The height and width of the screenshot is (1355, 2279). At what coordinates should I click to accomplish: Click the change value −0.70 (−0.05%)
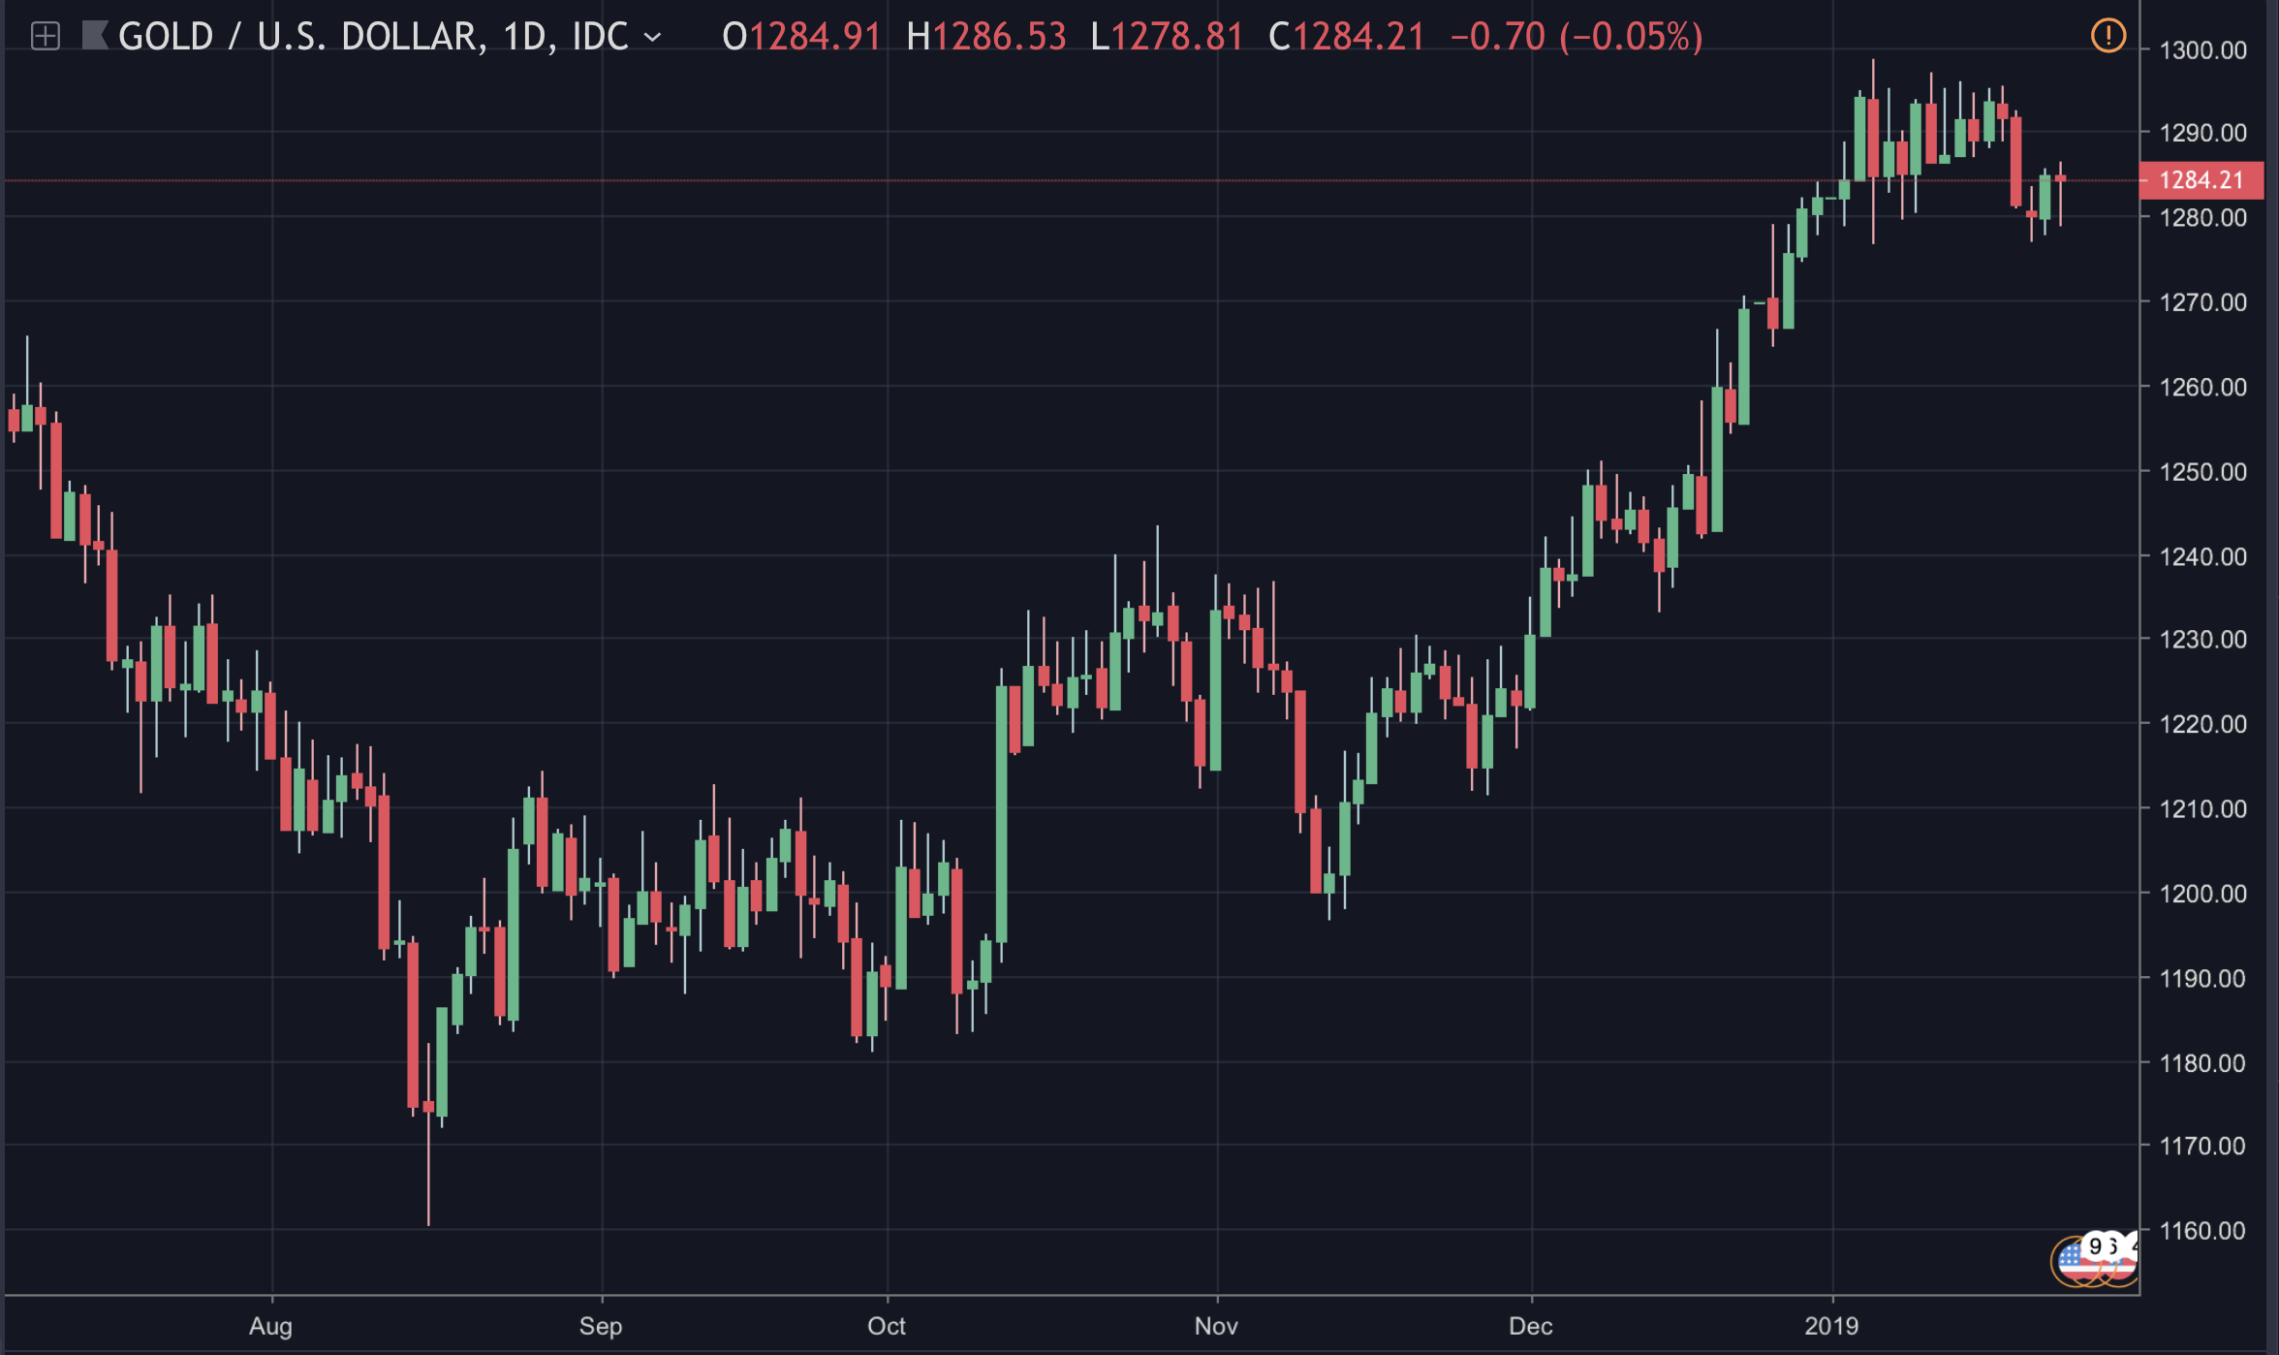1577,37
